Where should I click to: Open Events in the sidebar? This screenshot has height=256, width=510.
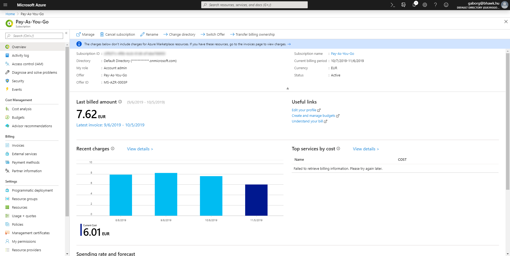pos(32,89)
